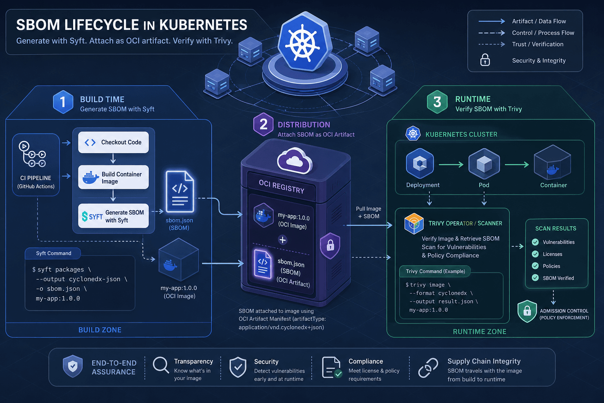Select the Syft Command tab label
The height and width of the screenshot is (403, 604).
53,253
